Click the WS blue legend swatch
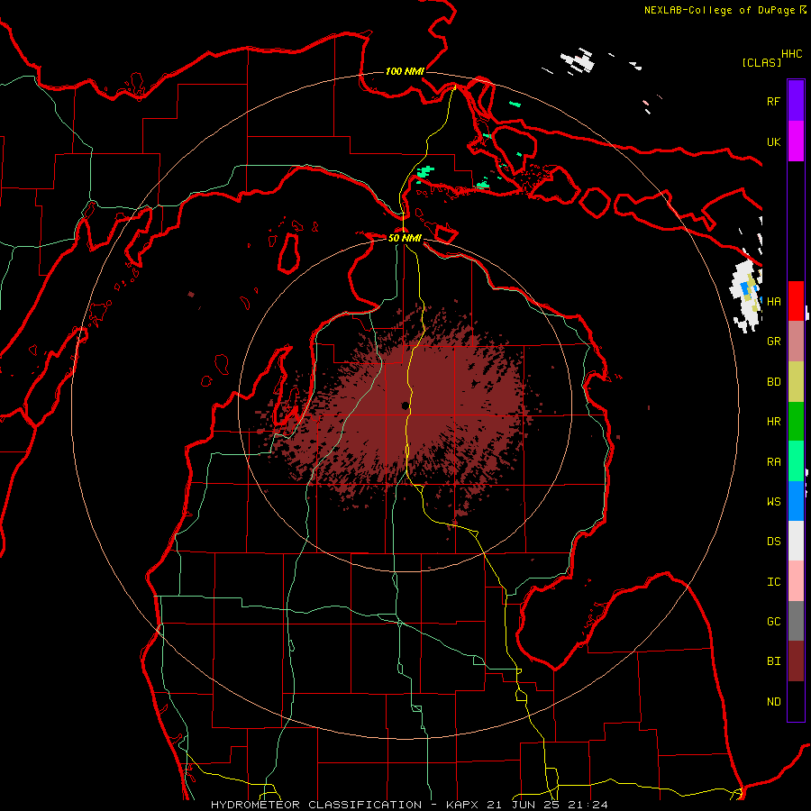This screenshot has width=811, height=811. [796, 501]
